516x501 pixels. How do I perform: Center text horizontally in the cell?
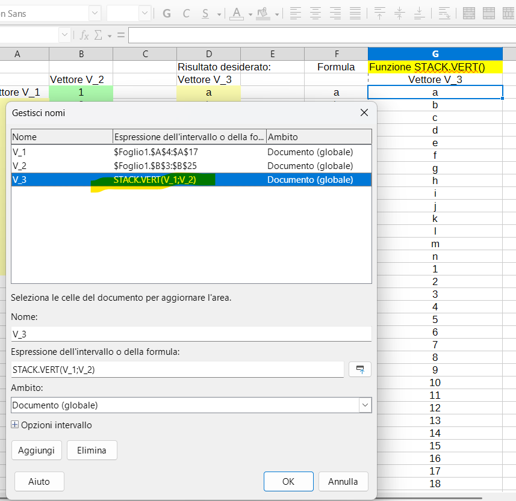(316, 13)
